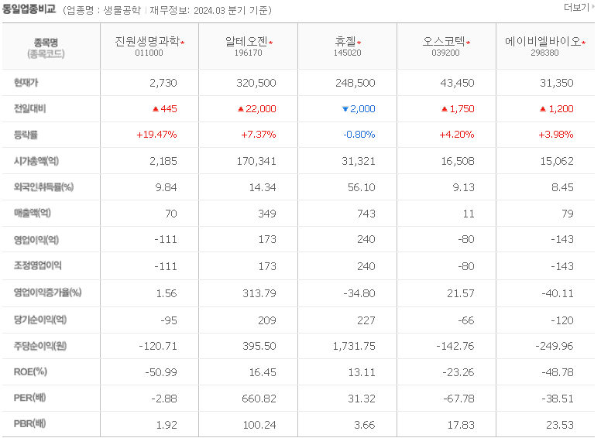Click the 외국인취득률(%) row label

pos(43,186)
